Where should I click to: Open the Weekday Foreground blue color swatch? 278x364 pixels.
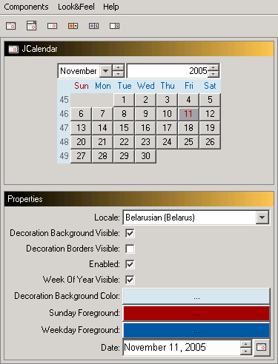pos(196,330)
